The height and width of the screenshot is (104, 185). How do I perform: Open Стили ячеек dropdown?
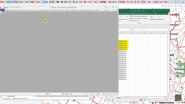click(135, 21)
